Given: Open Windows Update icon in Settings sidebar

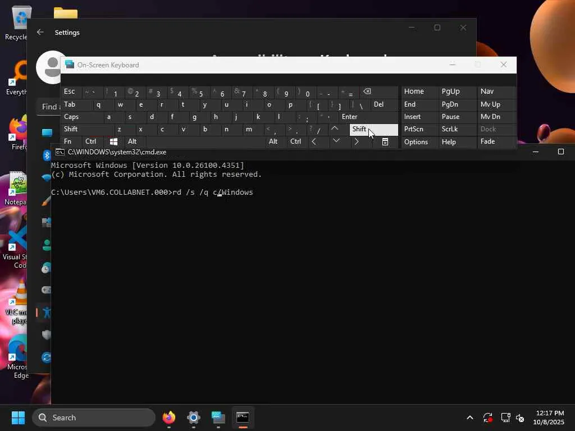Looking at the screenshot, I should 47,357.
